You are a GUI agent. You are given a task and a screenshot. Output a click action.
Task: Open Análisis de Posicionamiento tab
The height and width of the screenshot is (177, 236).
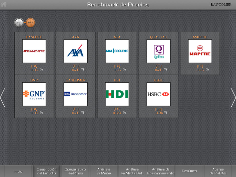[x=161, y=171]
